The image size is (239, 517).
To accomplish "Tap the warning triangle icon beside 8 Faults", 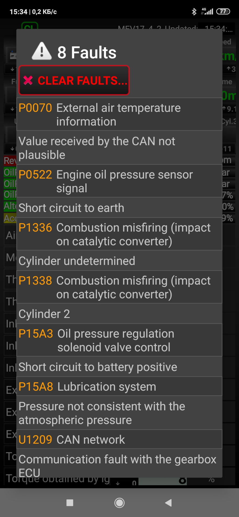I will 42,51.
